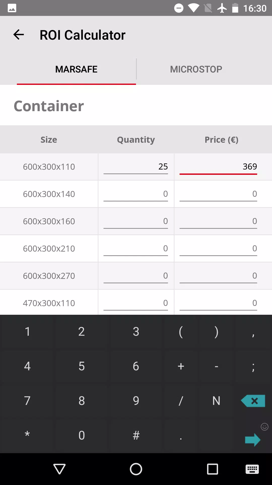The height and width of the screenshot is (485, 272).
Task: Tap the teal next-field arrow key
Action: pyautogui.click(x=253, y=440)
